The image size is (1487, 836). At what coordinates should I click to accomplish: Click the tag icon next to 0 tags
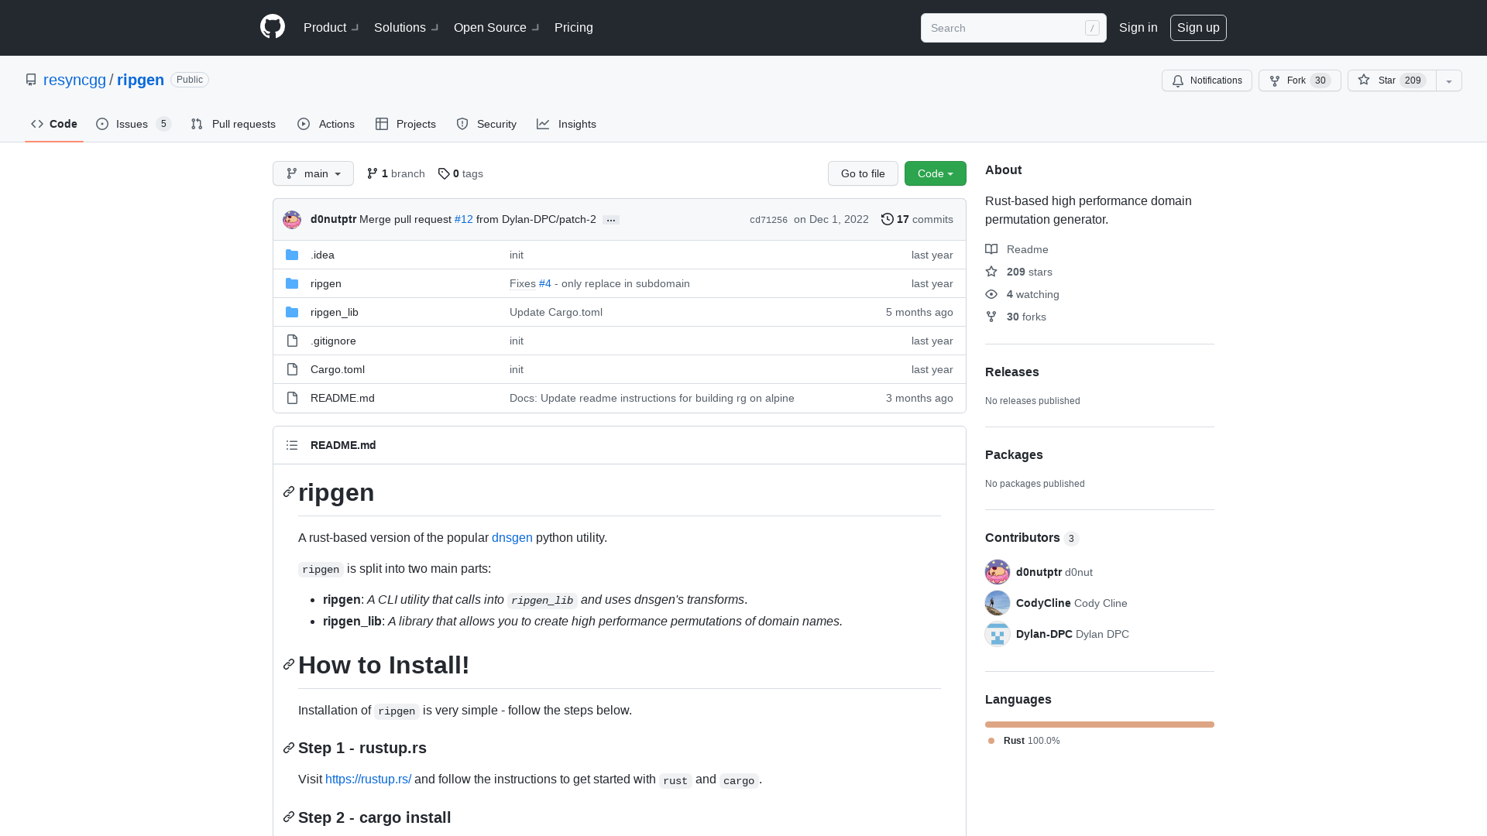tap(444, 173)
